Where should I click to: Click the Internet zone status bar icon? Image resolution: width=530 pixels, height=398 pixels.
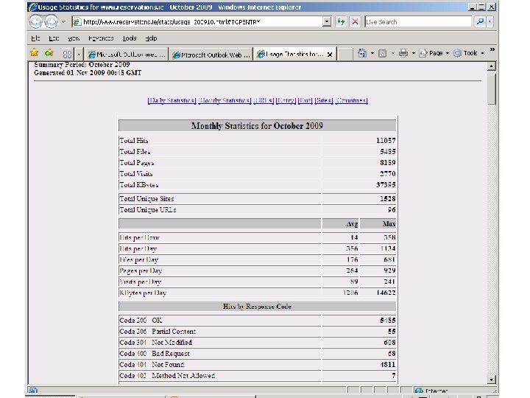click(x=418, y=391)
